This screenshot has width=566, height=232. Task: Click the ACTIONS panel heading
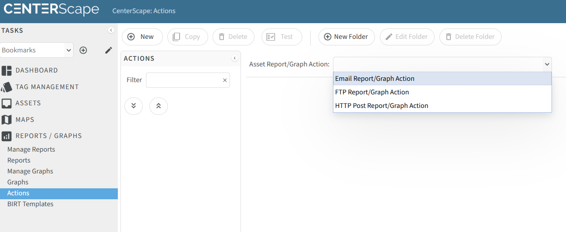point(139,59)
